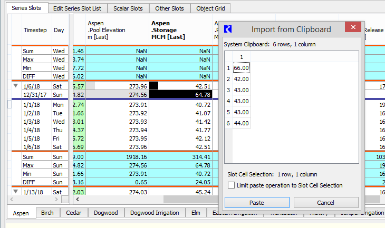Viewport: 385px width, 228px height.
Task: Enable Limit paste operation to Slot Cell Selection
Action: (x=232, y=185)
